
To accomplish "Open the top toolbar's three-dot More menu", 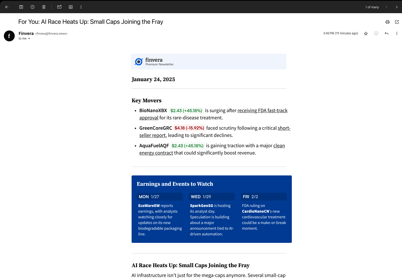I will 81,7.
